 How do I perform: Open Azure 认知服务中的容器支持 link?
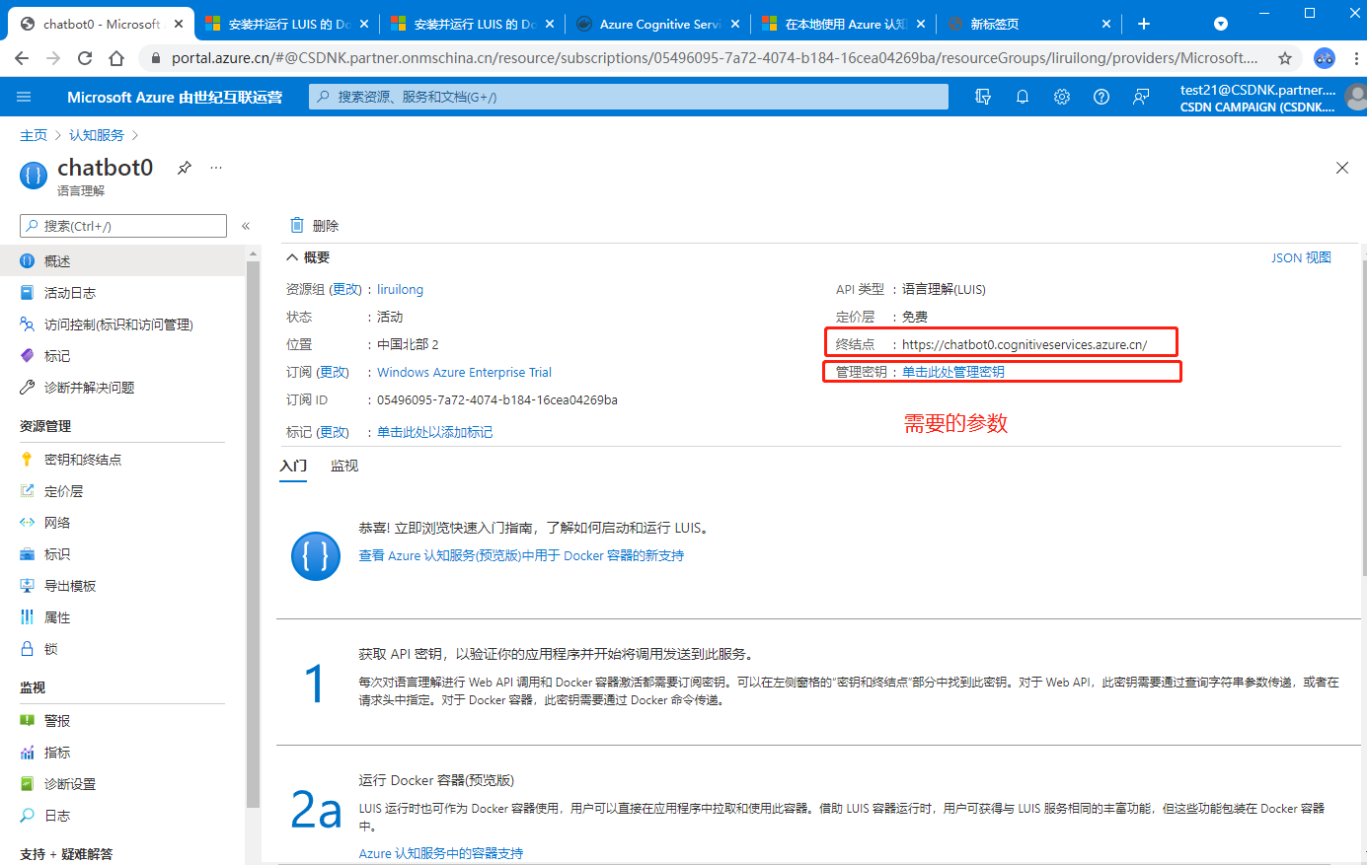click(441, 853)
